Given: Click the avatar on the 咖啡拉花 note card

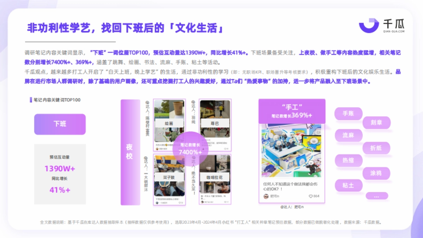Looking at the screenshot, I should point(202,202).
